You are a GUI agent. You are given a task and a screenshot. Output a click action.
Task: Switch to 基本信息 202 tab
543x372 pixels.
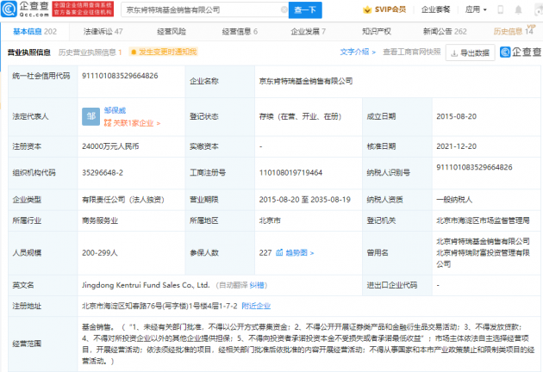[34, 32]
